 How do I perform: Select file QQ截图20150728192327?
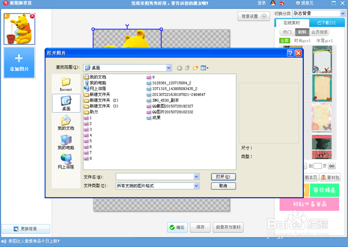(x=170, y=106)
